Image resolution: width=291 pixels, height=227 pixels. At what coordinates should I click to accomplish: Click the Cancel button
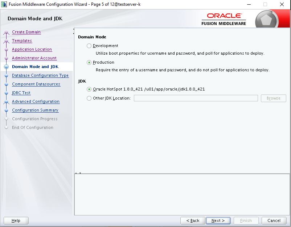click(x=274, y=220)
